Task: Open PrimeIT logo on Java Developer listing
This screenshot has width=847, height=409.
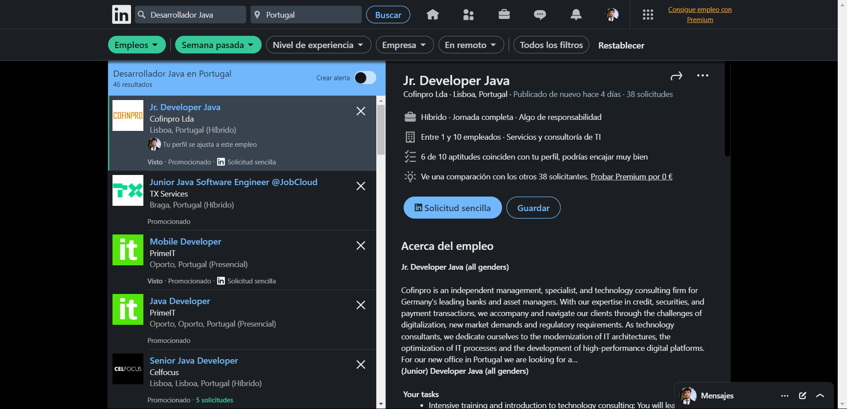Action: pos(128,309)
